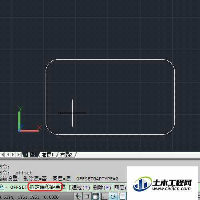Screen dimensions: 200x200
Task: Choose the 删除(E) command option
Action: [x=102, y=188]
